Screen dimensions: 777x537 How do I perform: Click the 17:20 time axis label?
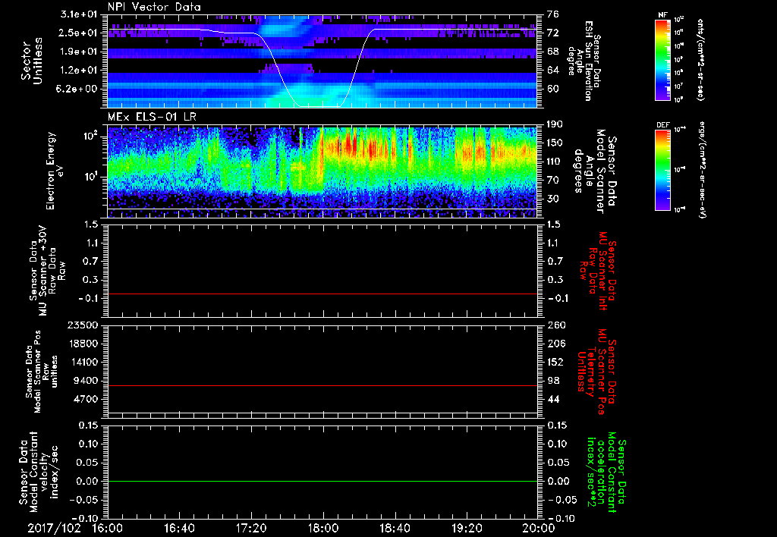tap(251, 528)
